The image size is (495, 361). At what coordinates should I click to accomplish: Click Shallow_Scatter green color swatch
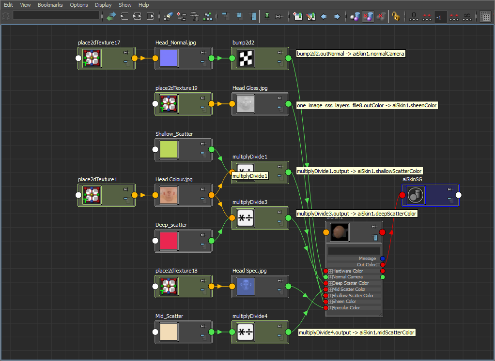click(168, 149)
